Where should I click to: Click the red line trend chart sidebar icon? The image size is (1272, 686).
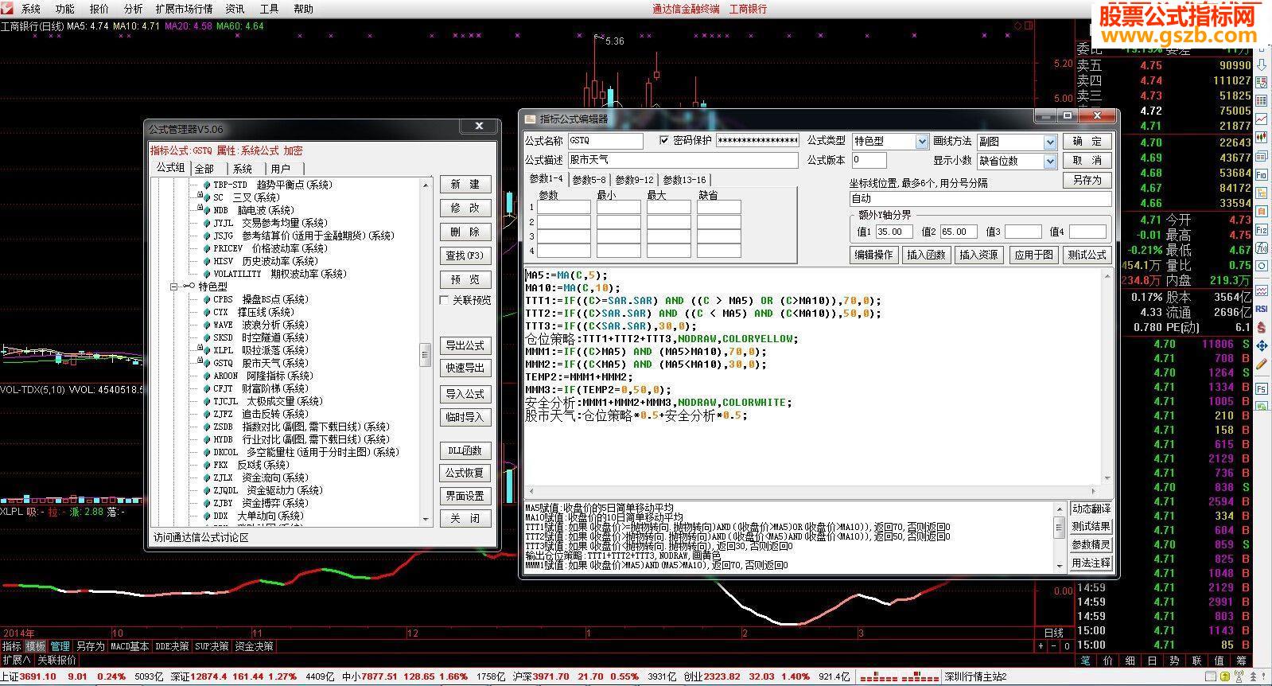[1262, 119]
